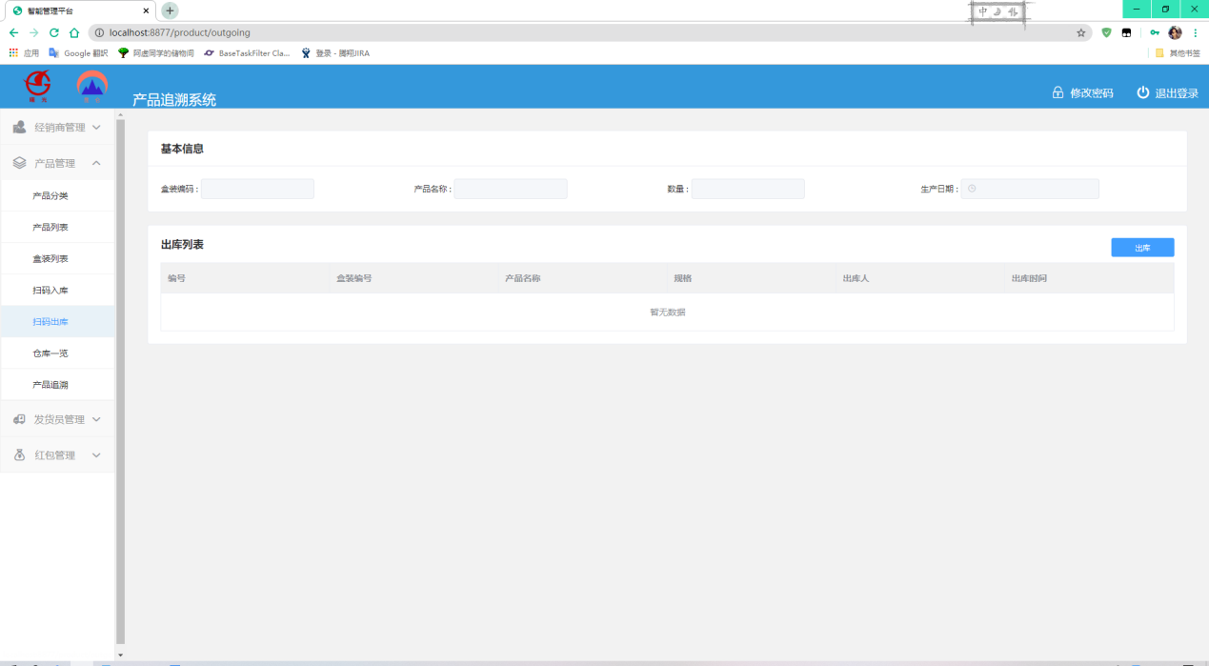Expand the 发货员管理 sidebar menu
The width and height of the screenshot is (1209, 666).
tap(57, 419)
